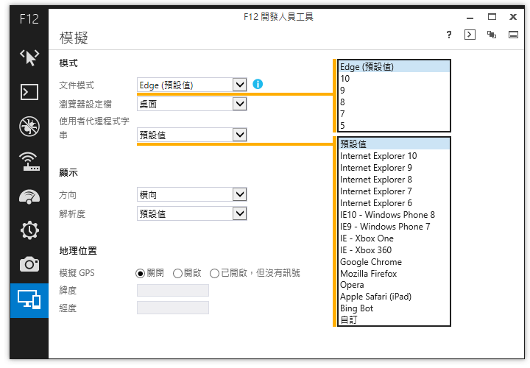Open the DOM Explorer tool icon
This screenshot has width=530, height=368.
pos(29,57)
